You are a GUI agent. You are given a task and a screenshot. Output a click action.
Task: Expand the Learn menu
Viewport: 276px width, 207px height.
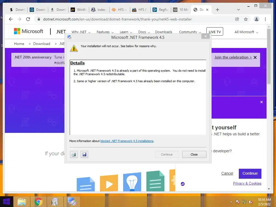pyautogui.click(x=126, y=32)
